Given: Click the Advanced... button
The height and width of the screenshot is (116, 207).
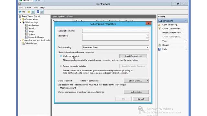Looking at the screenshot, I should (x=136, y=92).
